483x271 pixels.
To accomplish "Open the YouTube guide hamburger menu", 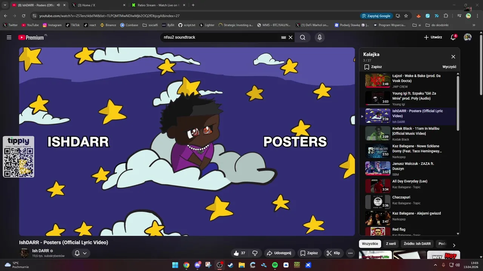I will point(9,37).
